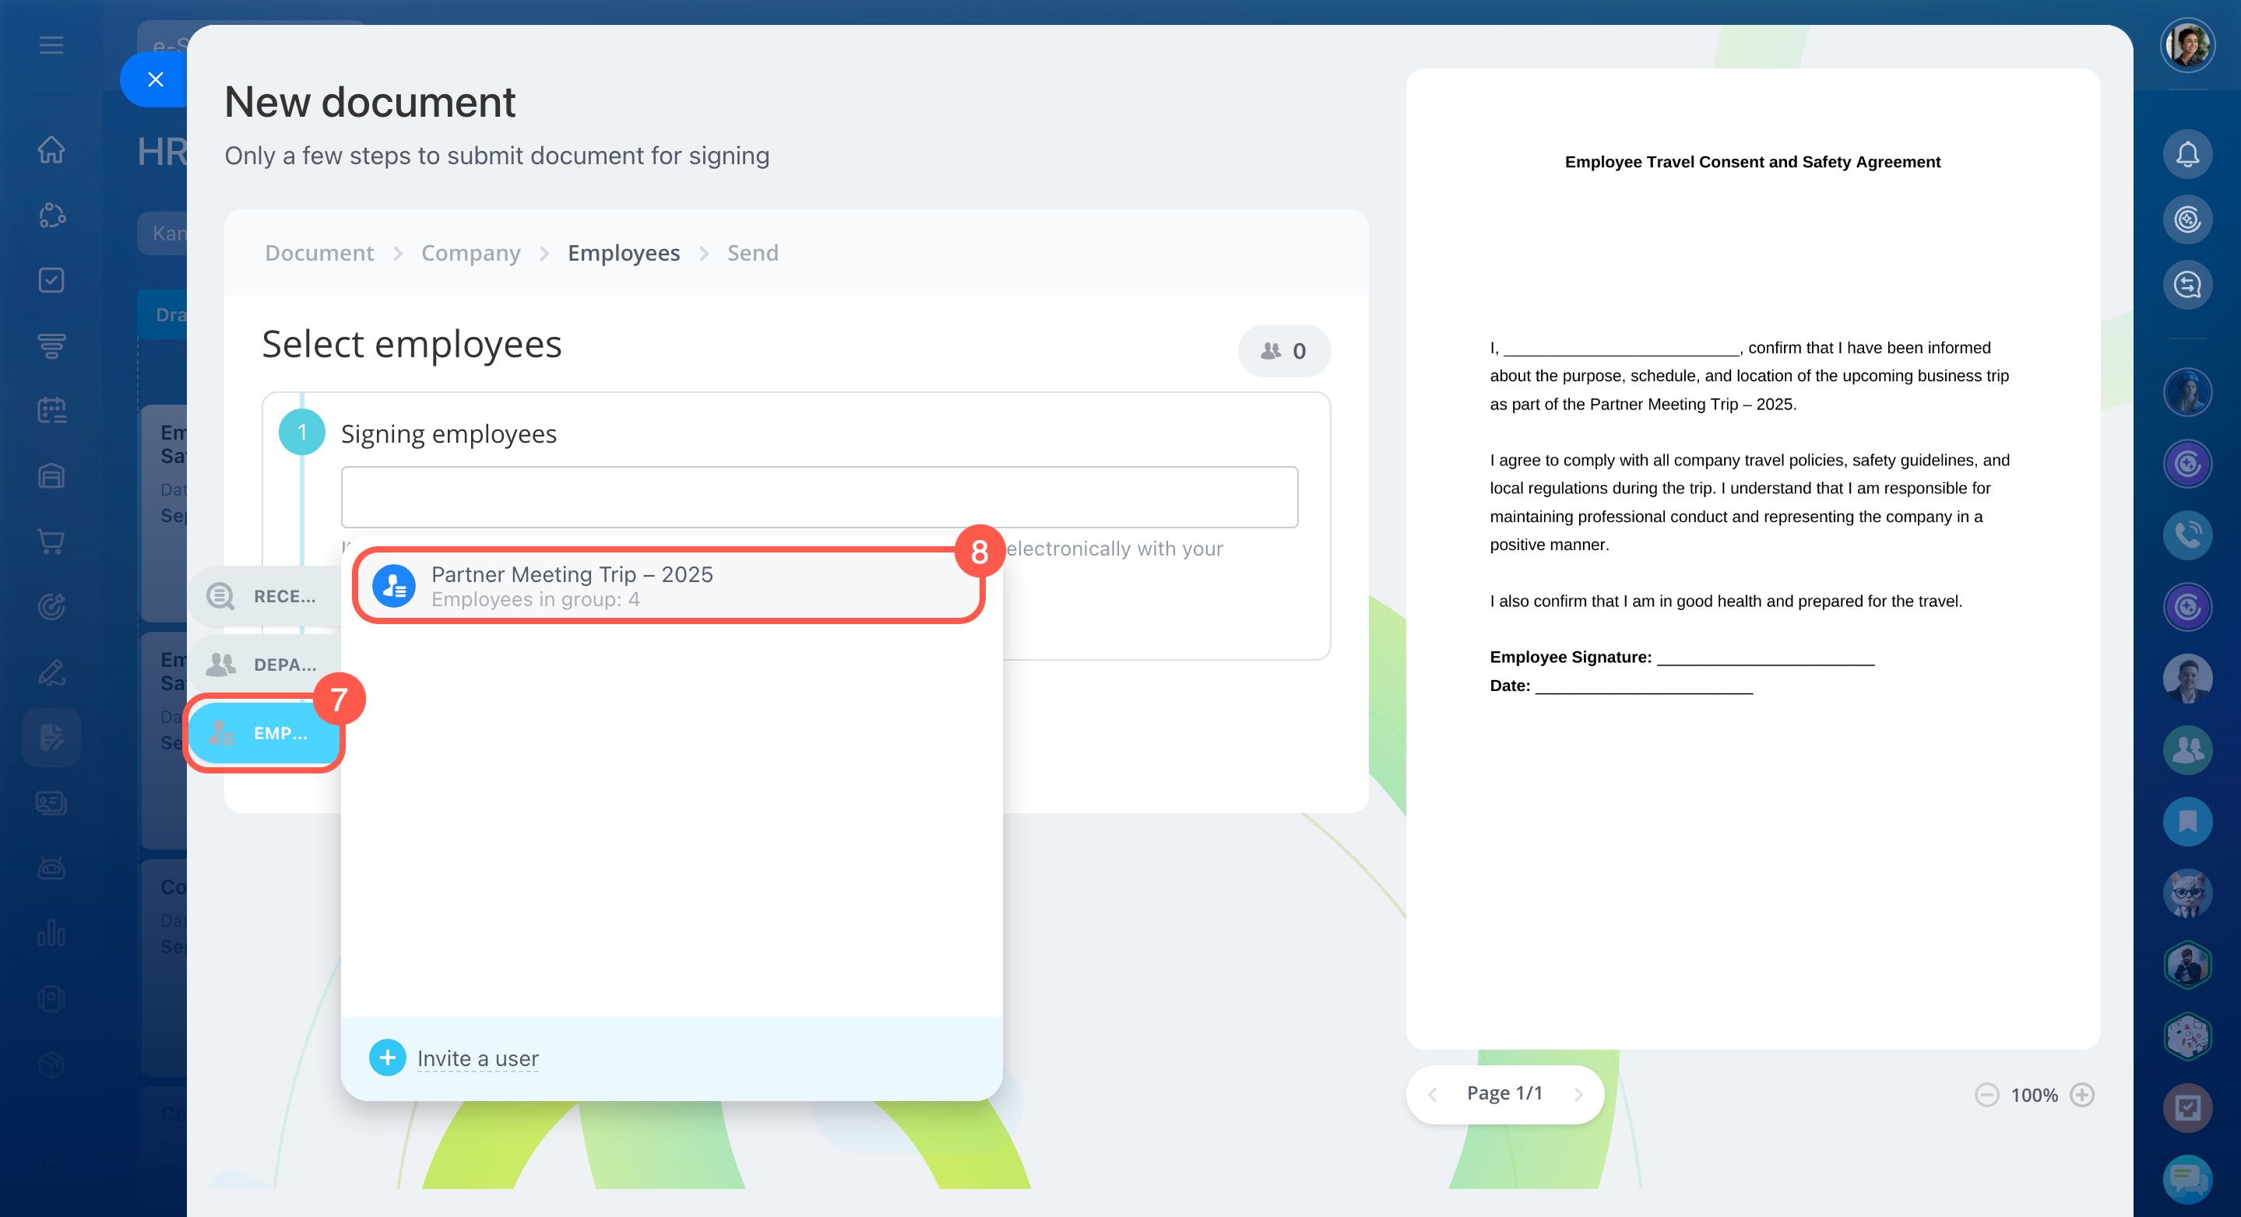This screenshot has width=2241, height=1217.
Task: Click the Partner Meeting Trip group avatar icon
Action: point(393,586)
